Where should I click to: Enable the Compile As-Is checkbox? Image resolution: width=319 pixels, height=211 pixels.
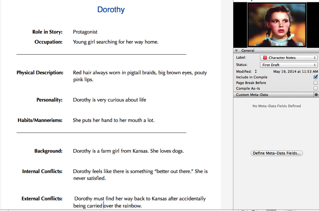point(315,89)
